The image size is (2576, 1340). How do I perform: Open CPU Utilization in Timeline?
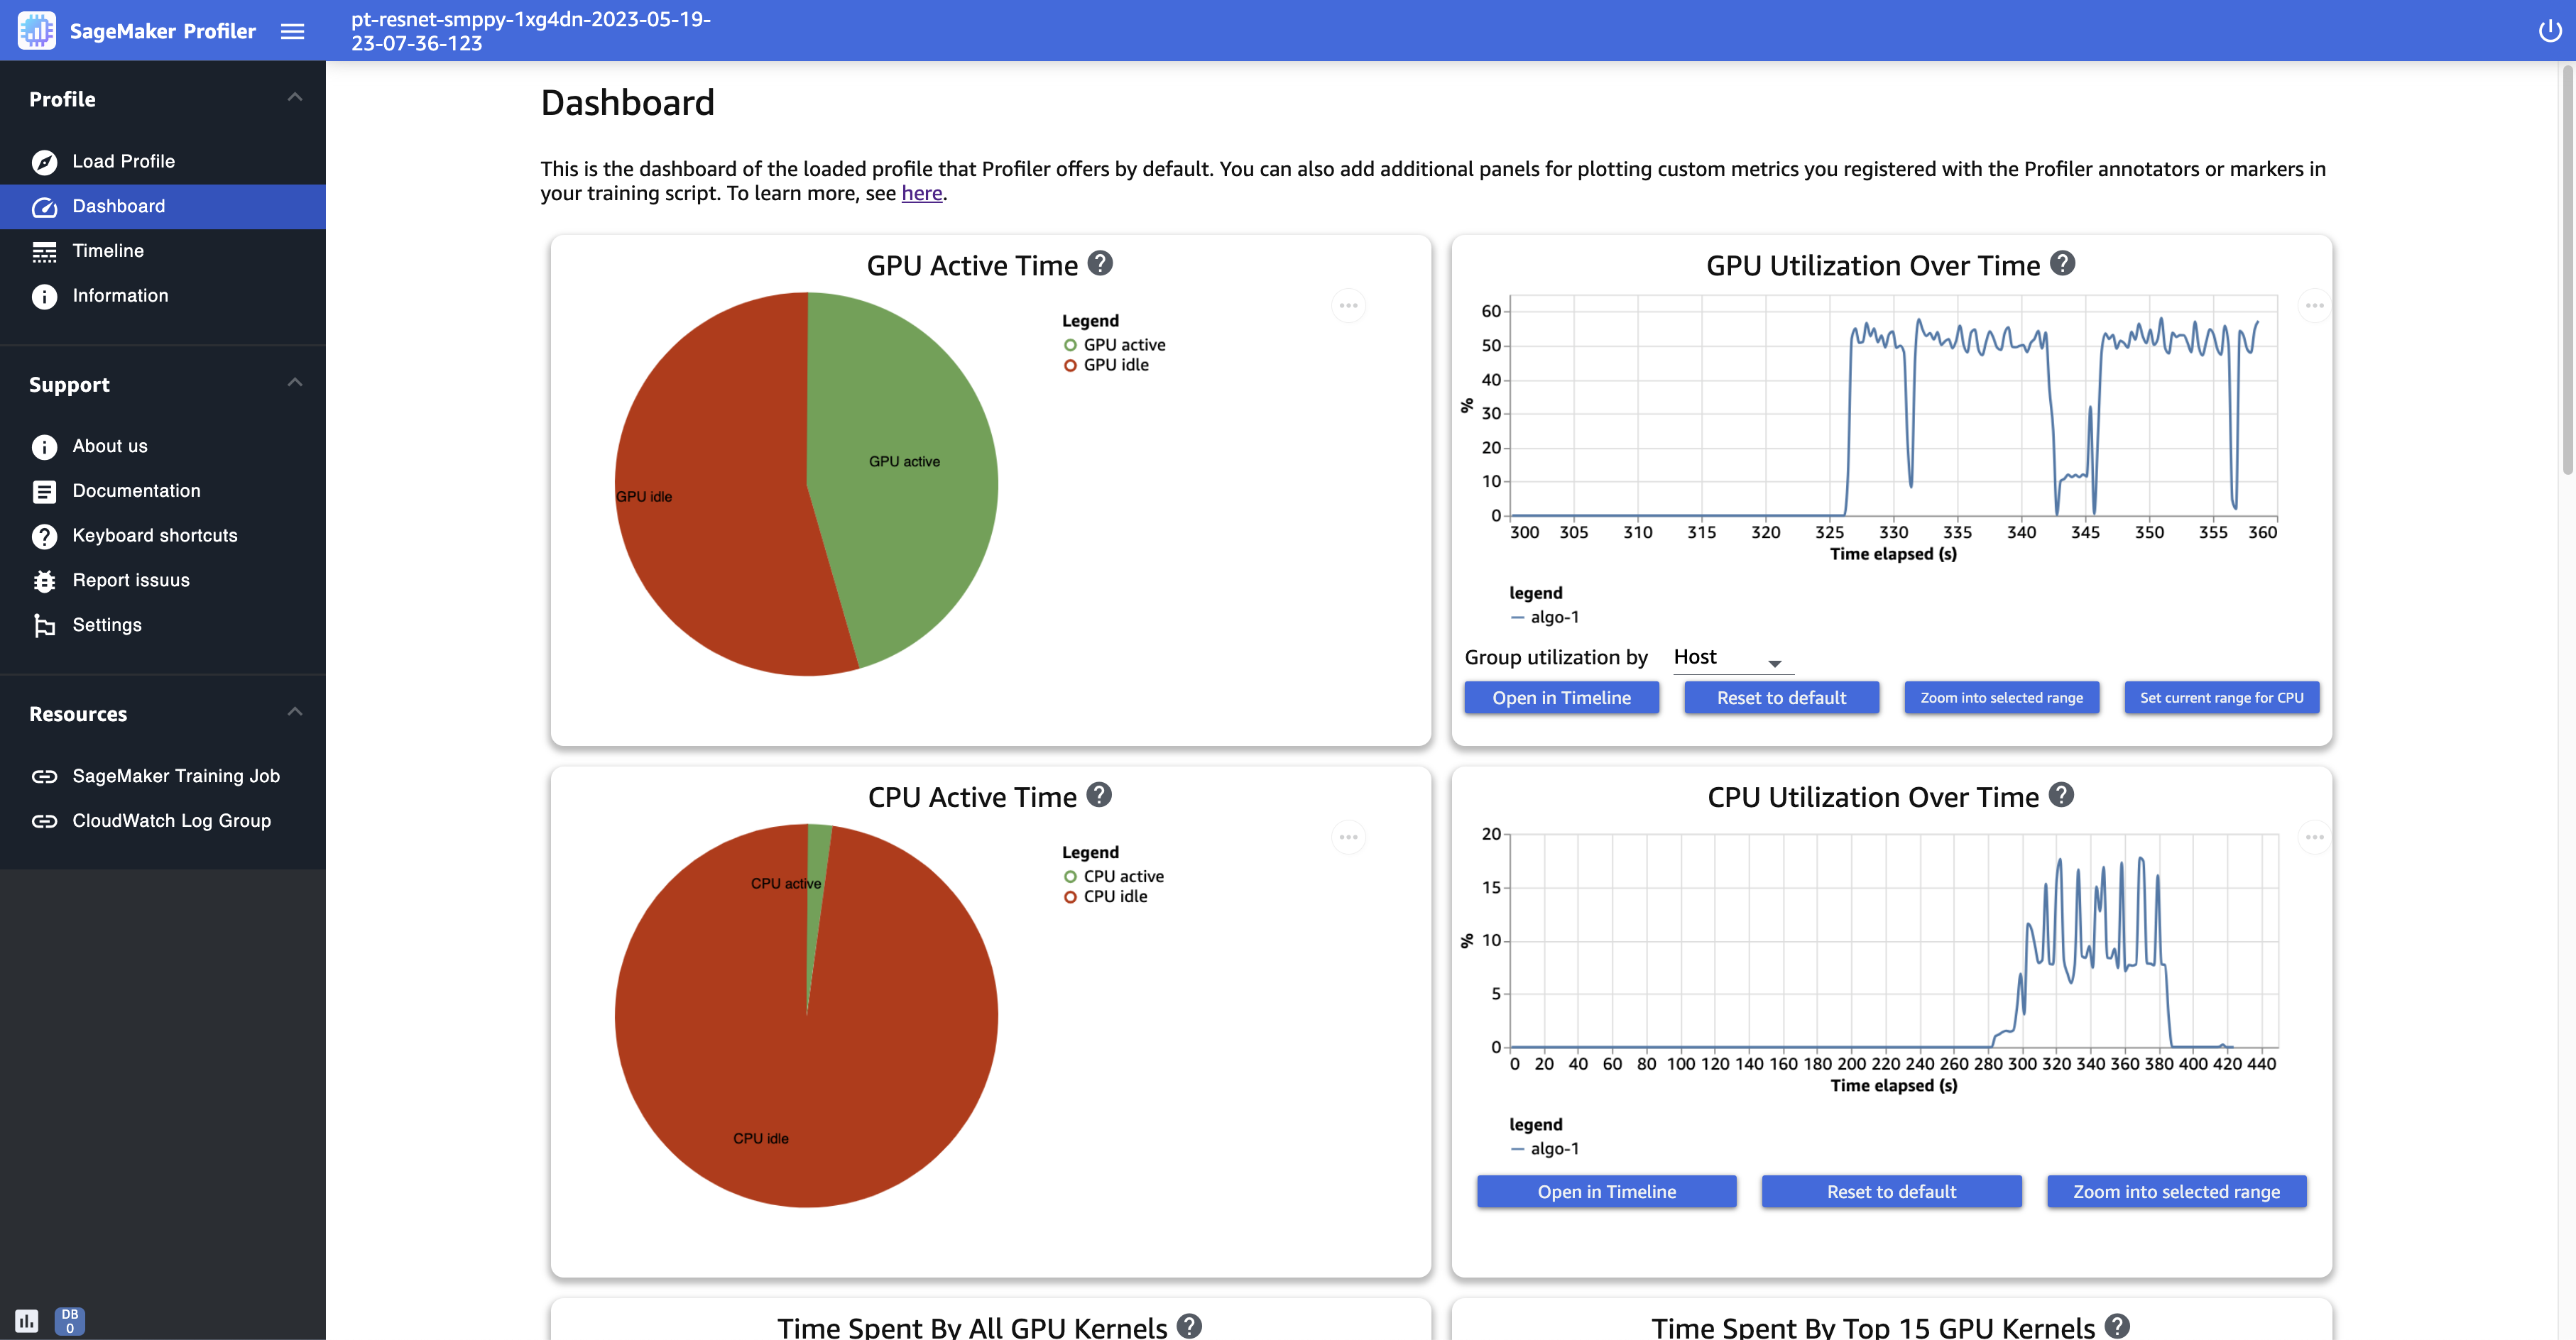[1607, 1192]
